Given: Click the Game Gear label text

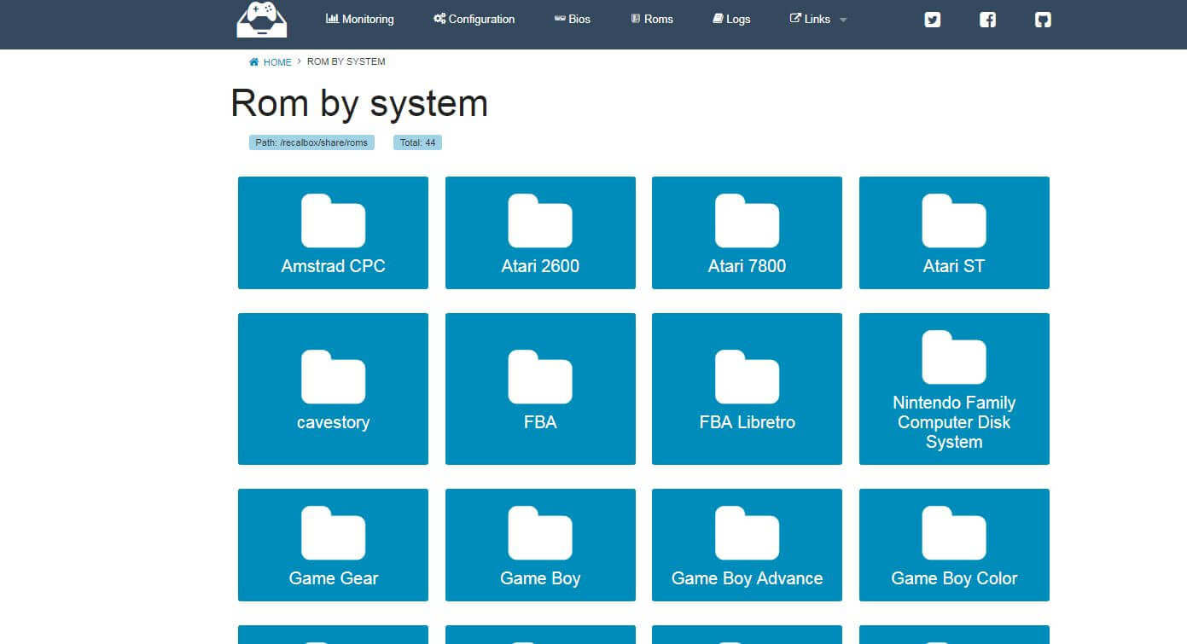Looking at the screenshot, I should pos(333,578).
